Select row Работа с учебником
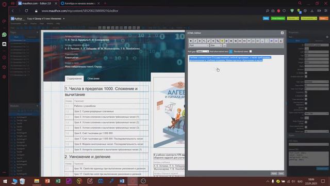Image resolution: width=330 pixels, height=186 pixels. (x=107, y=106)
